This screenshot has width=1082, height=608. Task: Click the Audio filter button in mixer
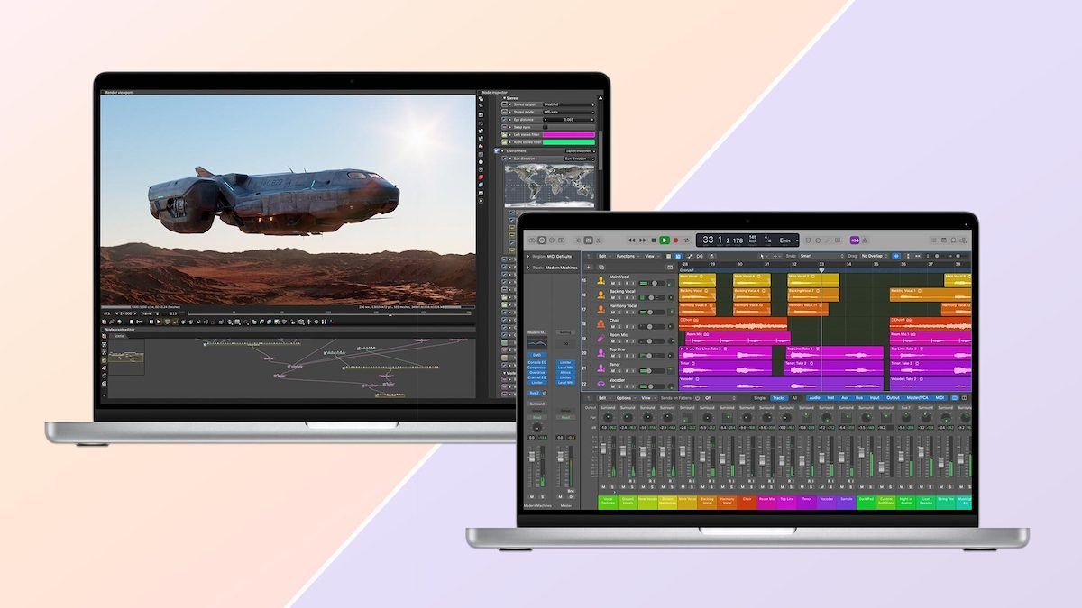tap(815, 397)
